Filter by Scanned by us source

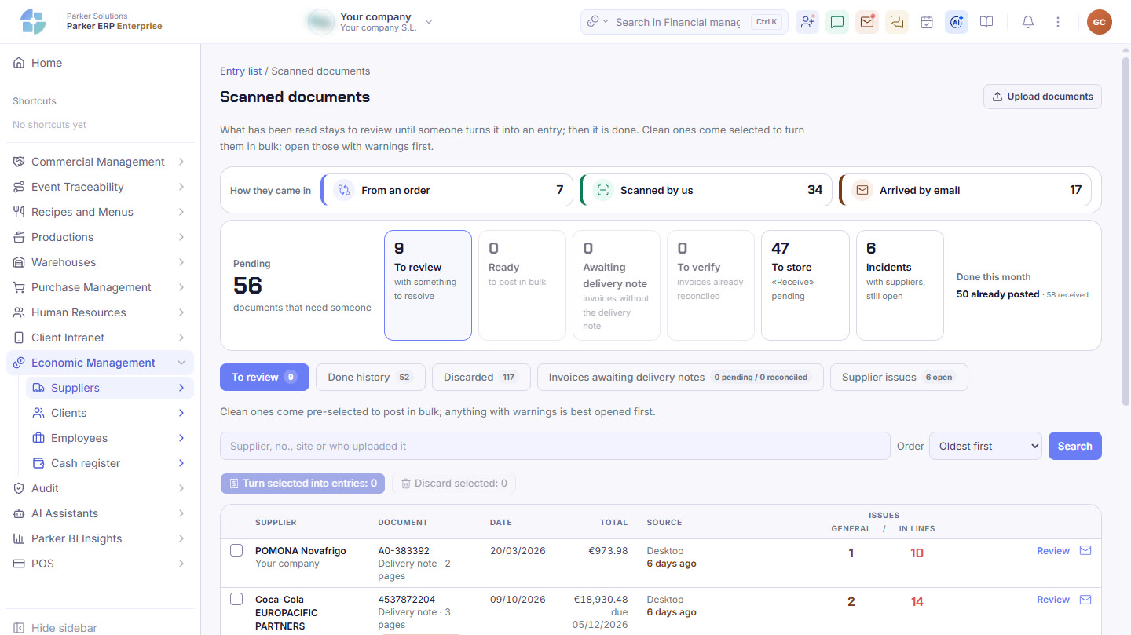(x=705, y=190)
